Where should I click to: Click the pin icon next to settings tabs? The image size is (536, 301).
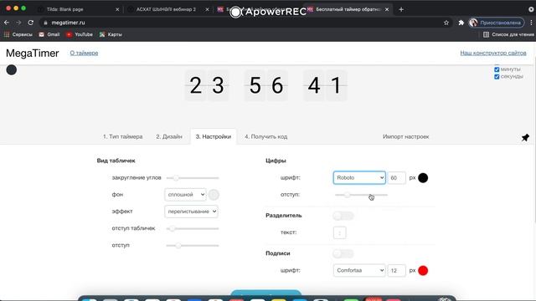(x=525, y=137)
